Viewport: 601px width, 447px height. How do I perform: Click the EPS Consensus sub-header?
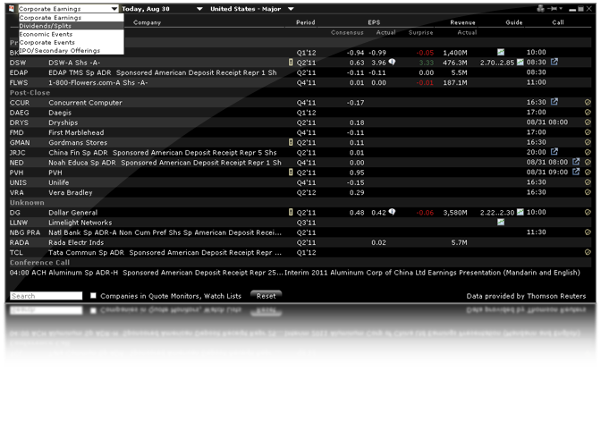pos(347,32)
